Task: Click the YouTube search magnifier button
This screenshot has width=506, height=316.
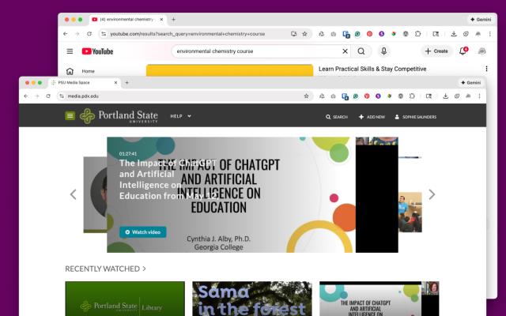Action: coord(361,51)
